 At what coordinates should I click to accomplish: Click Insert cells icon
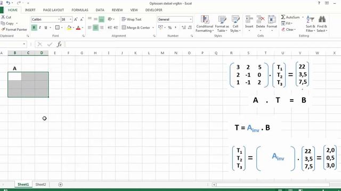249,20
